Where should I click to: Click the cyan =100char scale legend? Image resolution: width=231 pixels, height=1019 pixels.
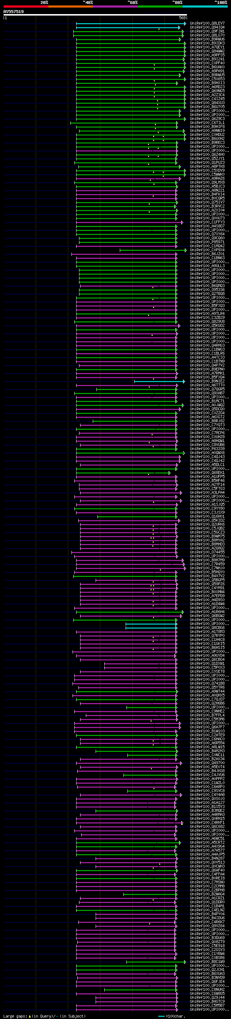[x=172, y=1016]
